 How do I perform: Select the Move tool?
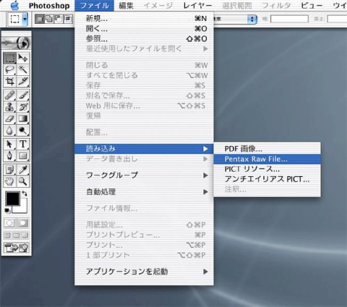[23, 58]
